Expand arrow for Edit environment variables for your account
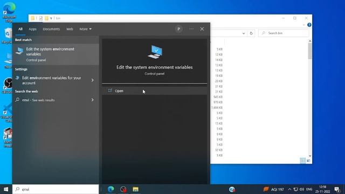The height and width of the screenshot is (194, 345). [x=93, y=80]
